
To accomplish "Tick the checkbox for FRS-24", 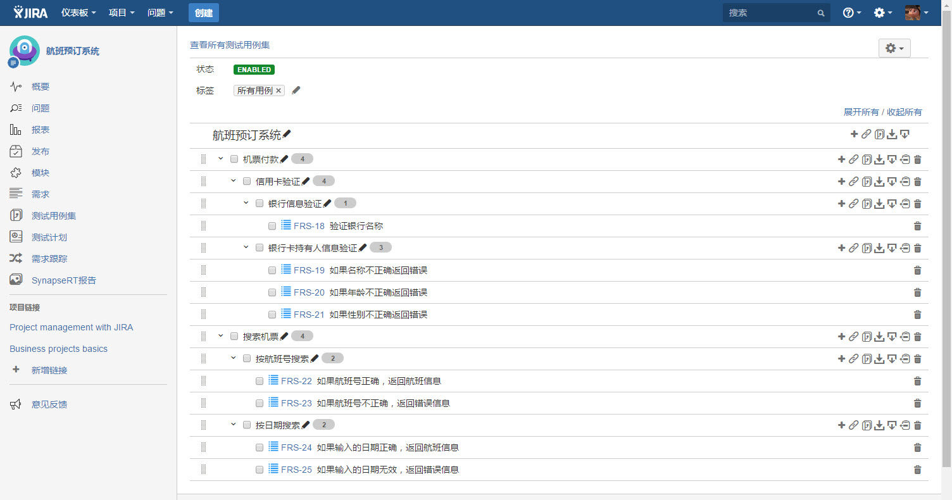I will (x=260, y=447).
